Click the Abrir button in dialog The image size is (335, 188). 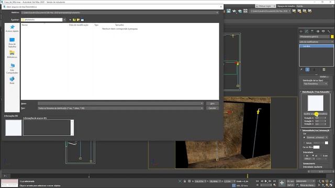(x=213, y=103)
